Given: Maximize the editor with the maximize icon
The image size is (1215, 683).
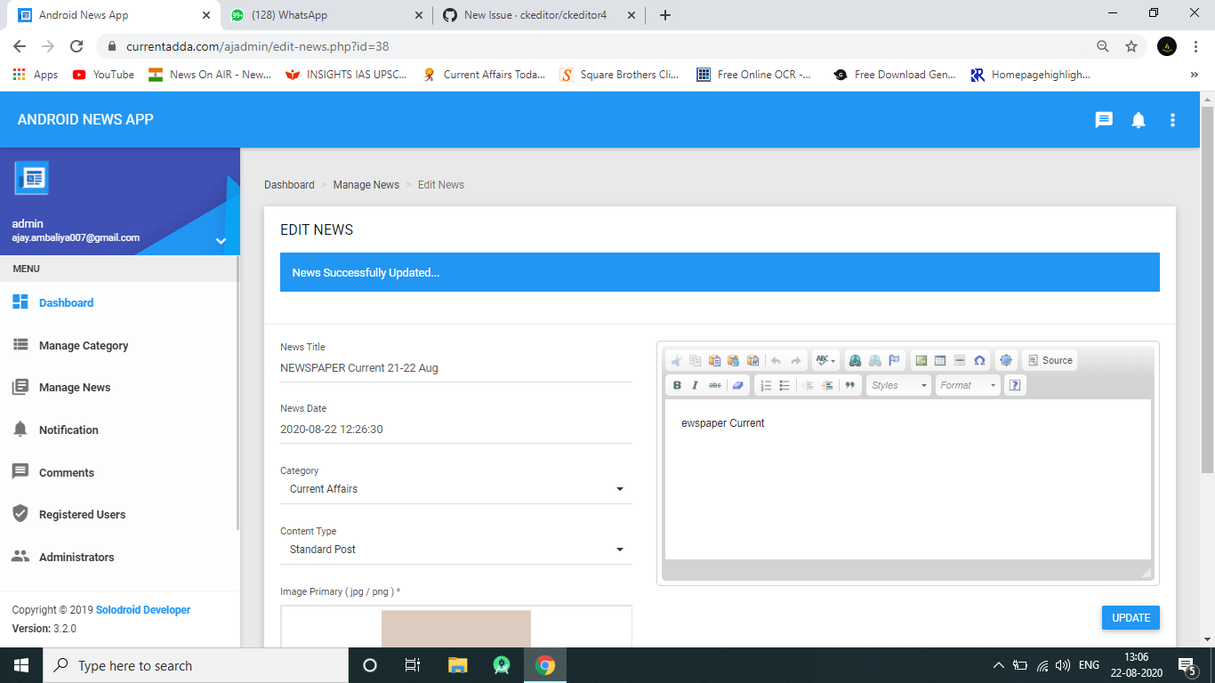Looking at the screenshot, I should click(1005, 360).
